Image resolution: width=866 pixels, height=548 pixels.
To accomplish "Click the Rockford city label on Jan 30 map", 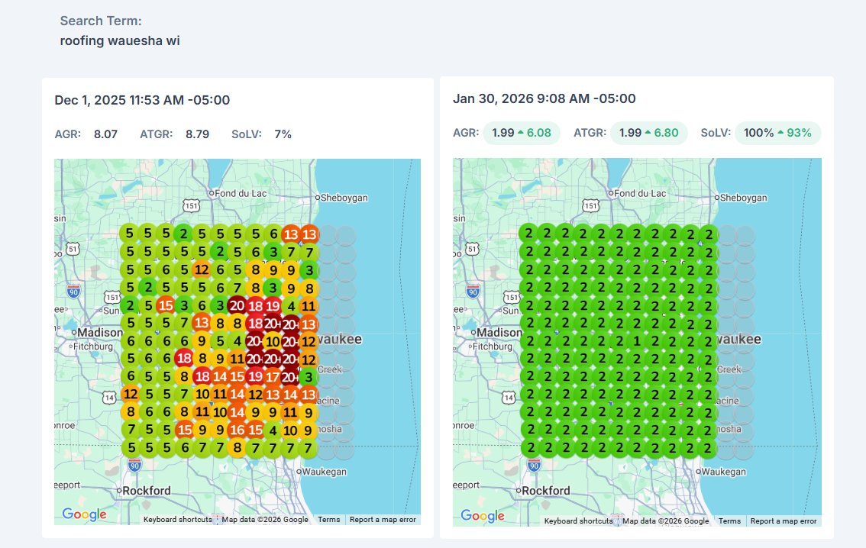I will pyautogui.click(x=545, y=490).
